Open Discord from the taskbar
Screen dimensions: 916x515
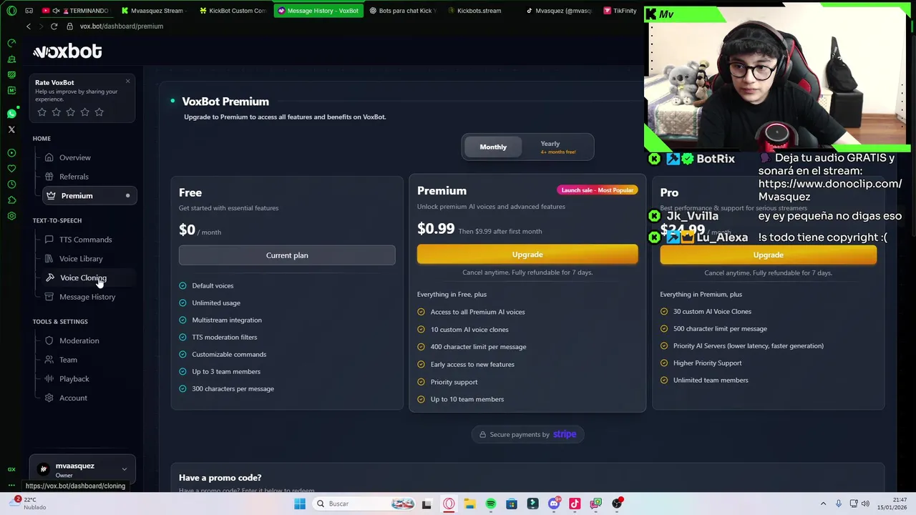coord(554,504)
